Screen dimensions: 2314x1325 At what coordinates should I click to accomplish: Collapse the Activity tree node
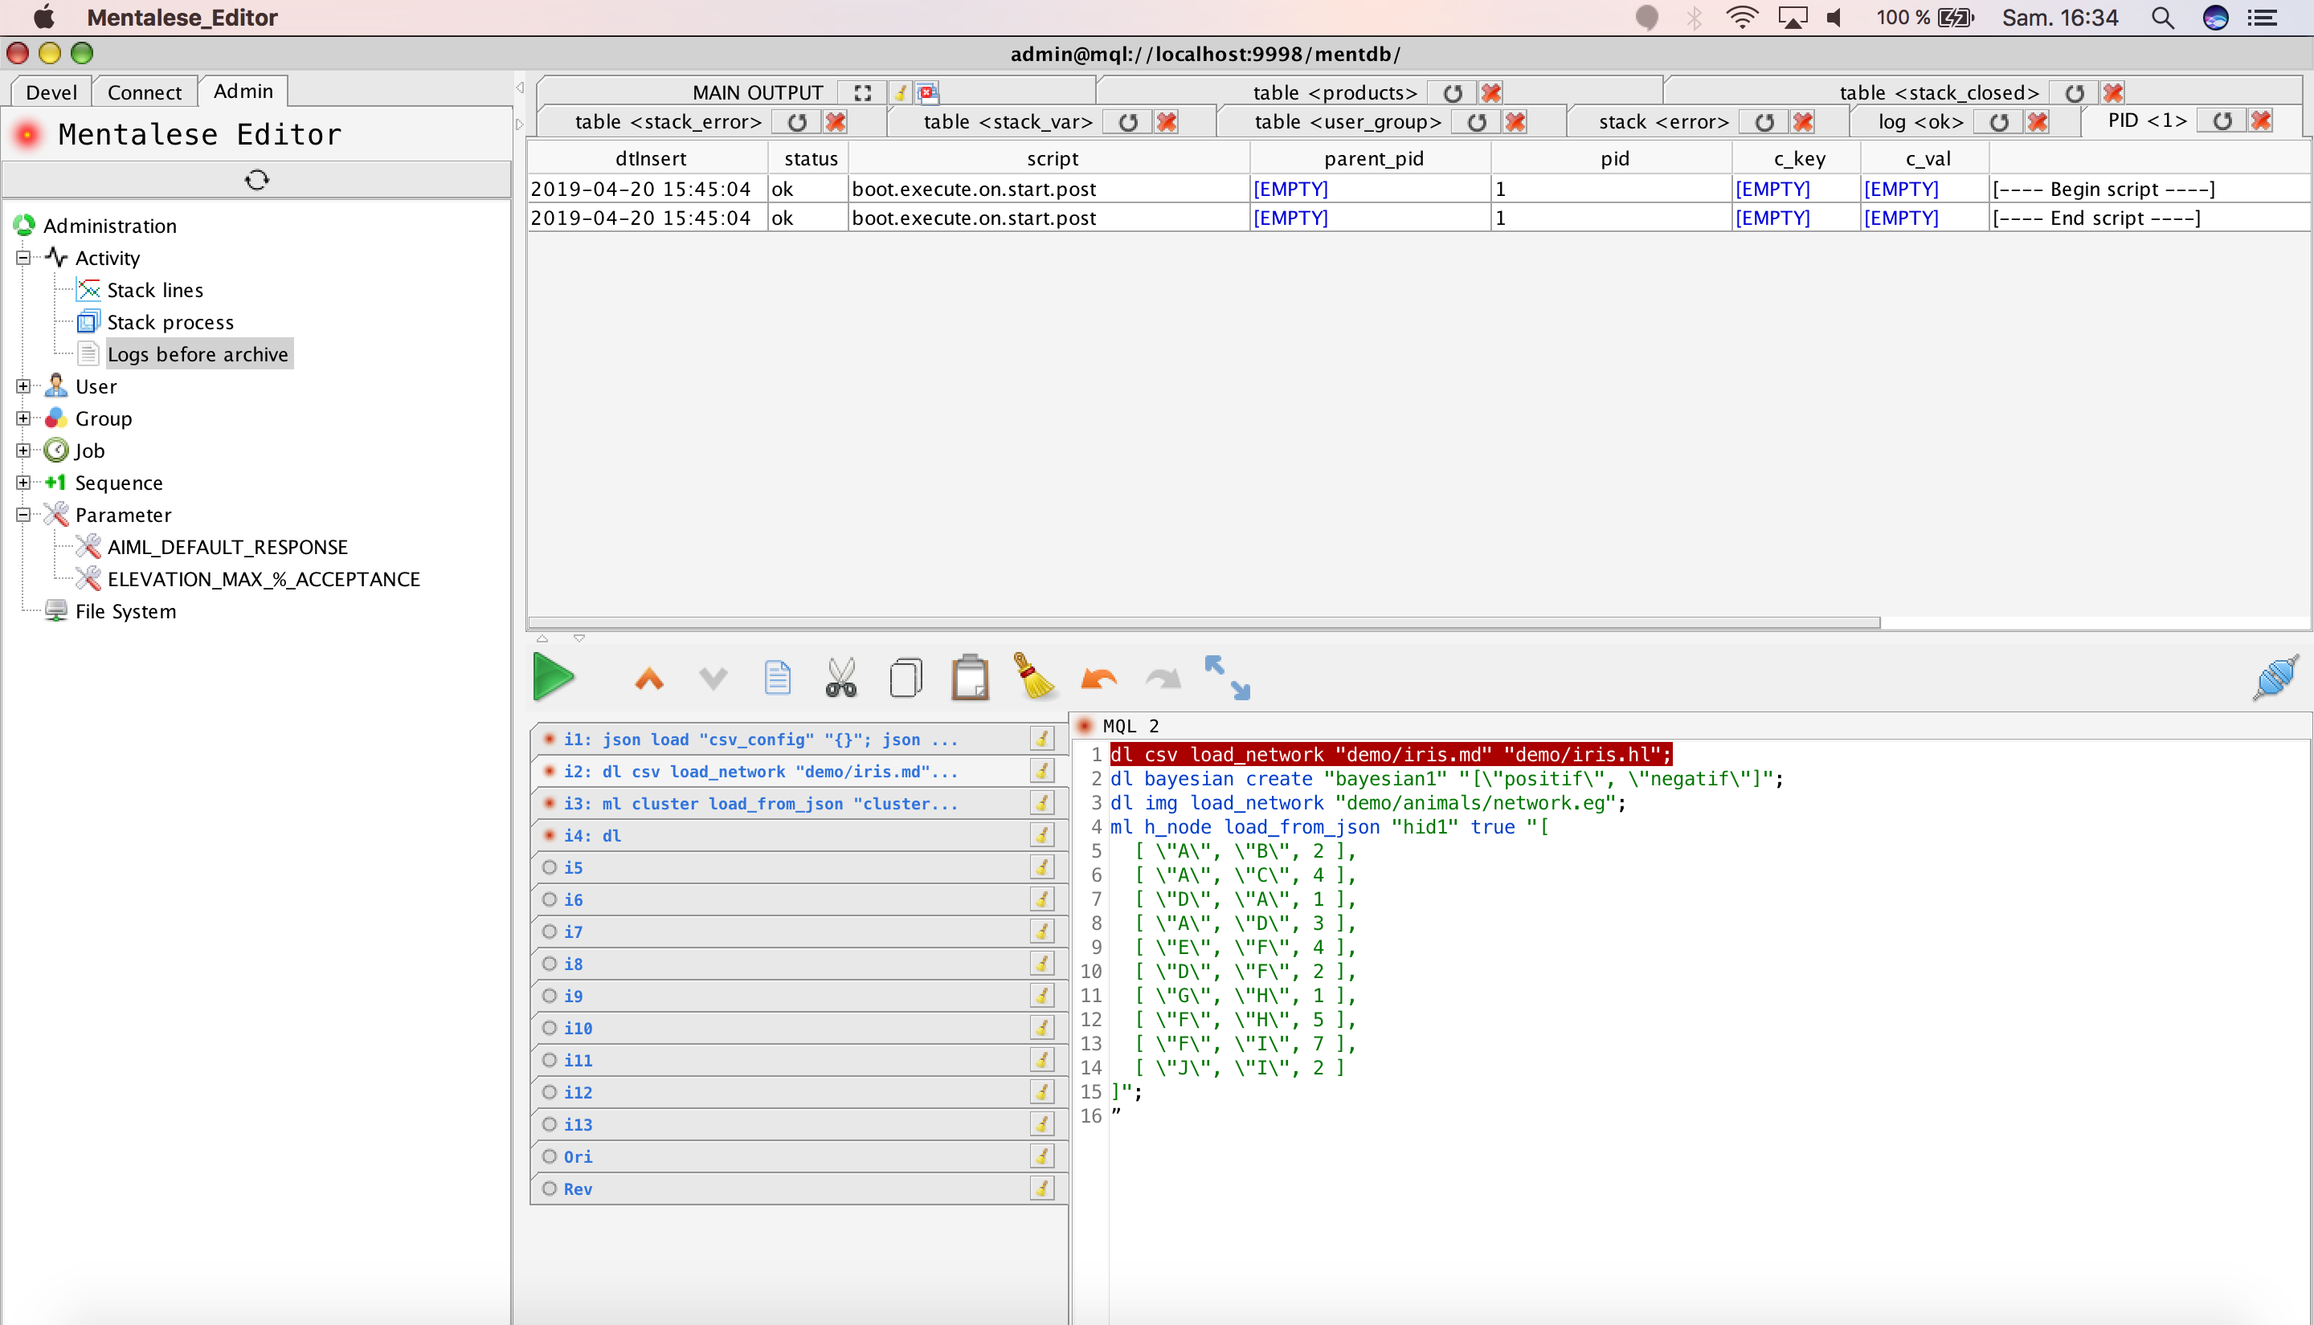point(23,258)
